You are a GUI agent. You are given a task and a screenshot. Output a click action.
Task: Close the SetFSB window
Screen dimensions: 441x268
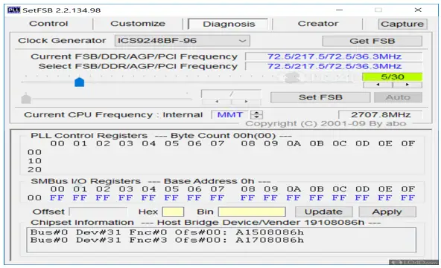pyautogui.click(x=418, y=10)
